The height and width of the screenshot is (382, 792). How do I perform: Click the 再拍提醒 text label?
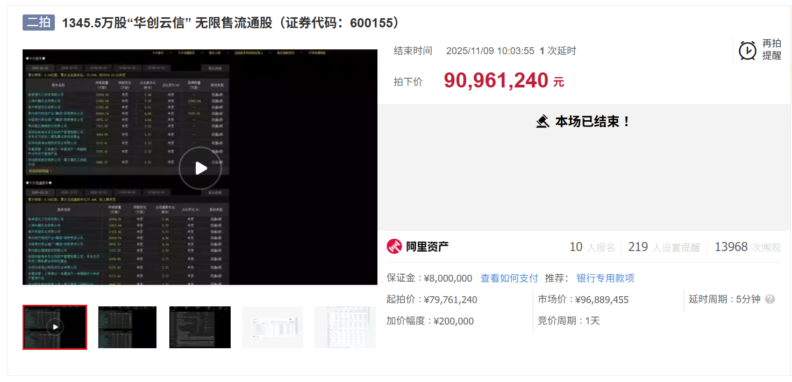tap(772, 50)
